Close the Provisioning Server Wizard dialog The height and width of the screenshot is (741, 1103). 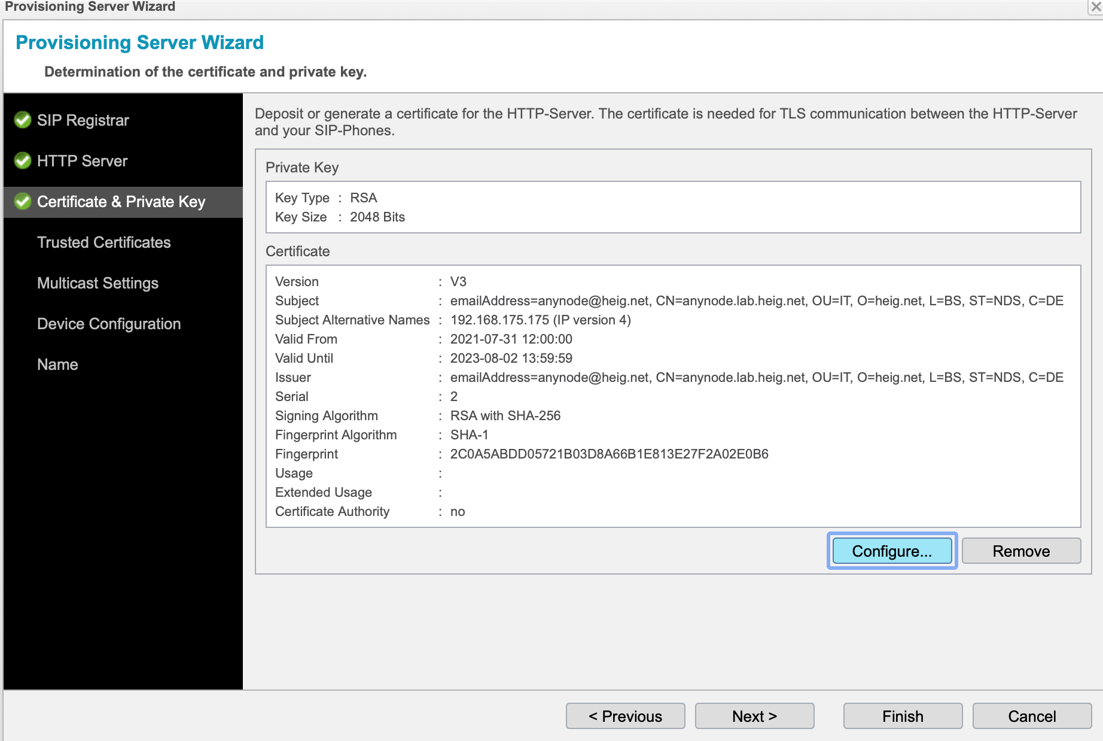[1096, 7]
